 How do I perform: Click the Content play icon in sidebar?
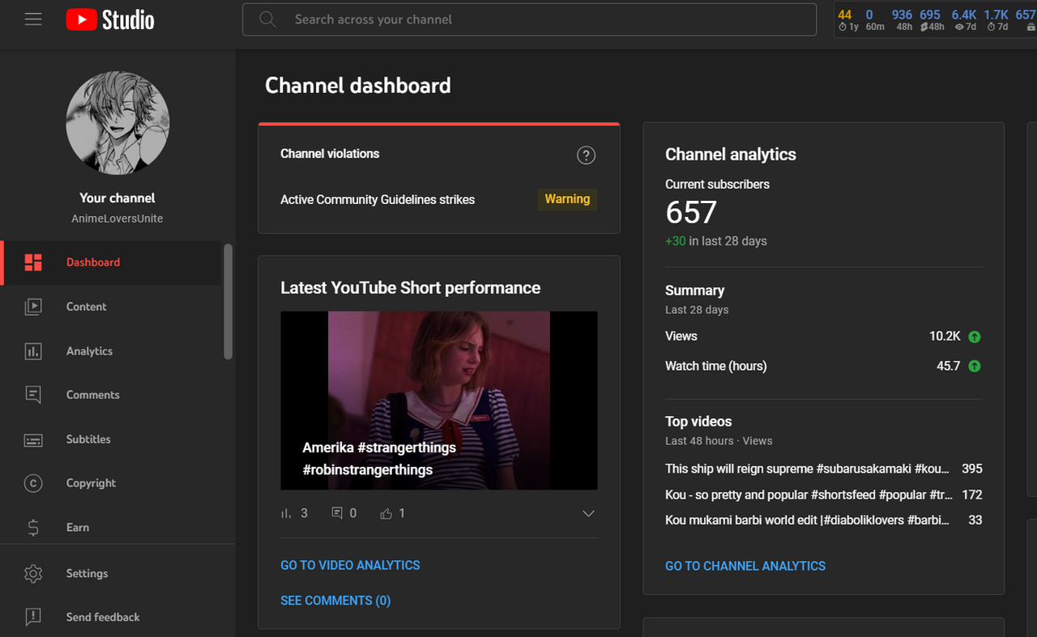[33, 307]
